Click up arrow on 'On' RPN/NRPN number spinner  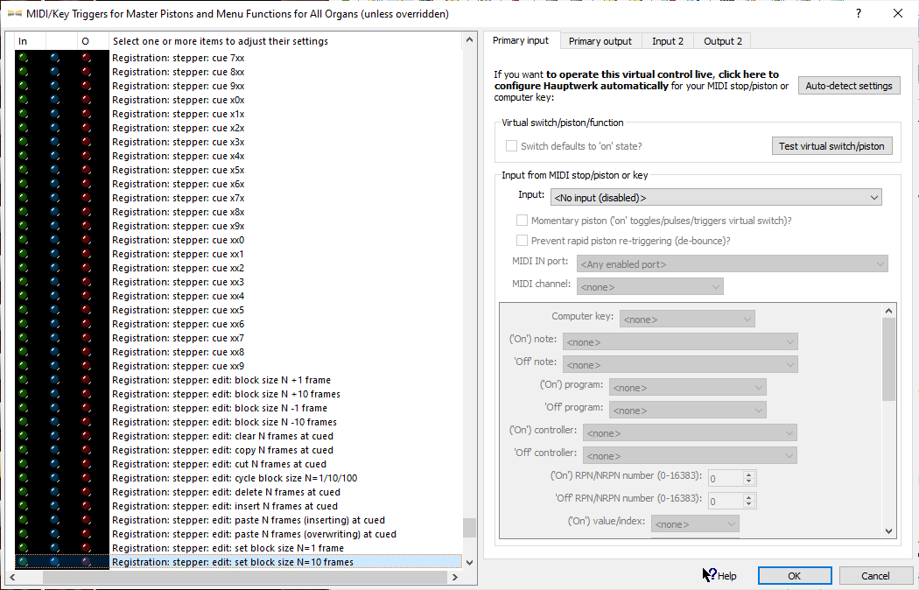coord(748,474)
